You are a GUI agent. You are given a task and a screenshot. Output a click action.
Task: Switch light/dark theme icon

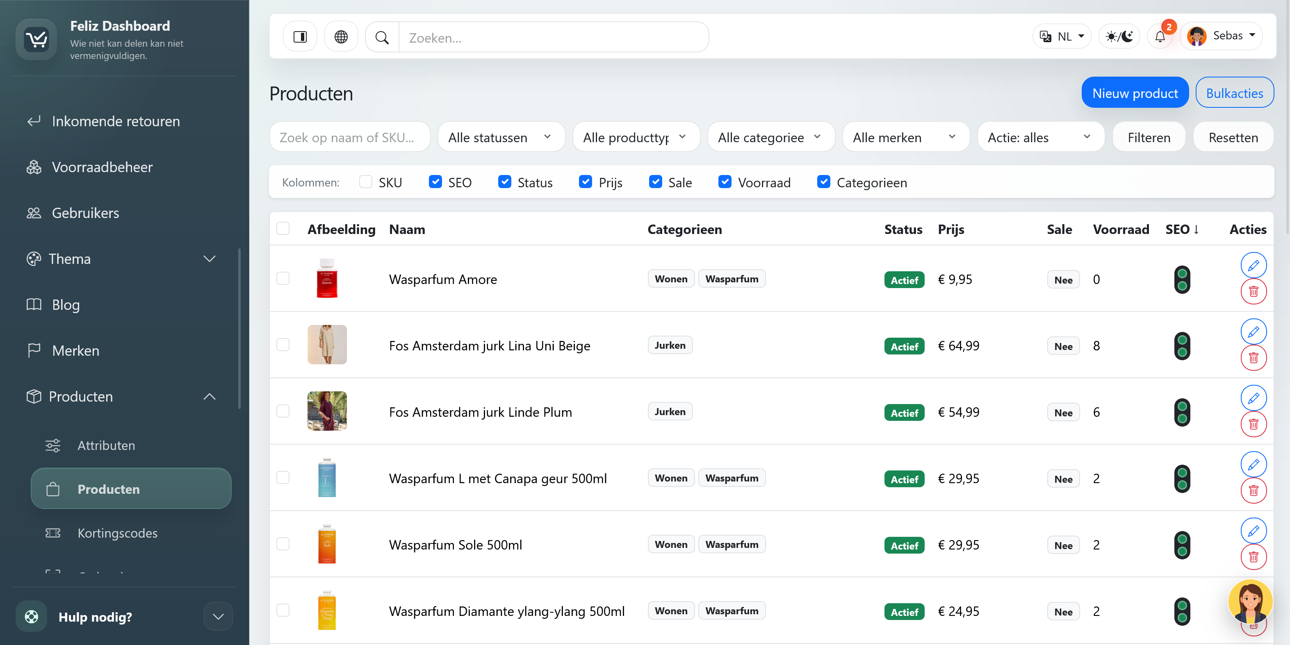pos(1119,36)
